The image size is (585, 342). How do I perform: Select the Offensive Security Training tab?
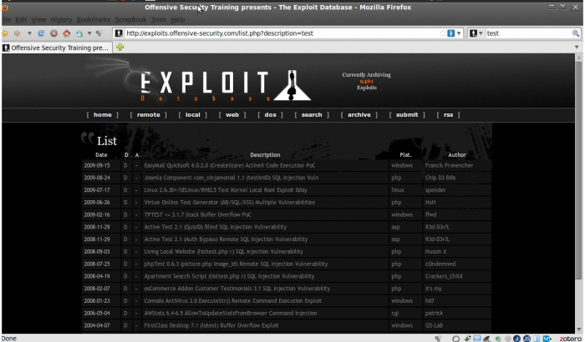click(x=57, y=48)
